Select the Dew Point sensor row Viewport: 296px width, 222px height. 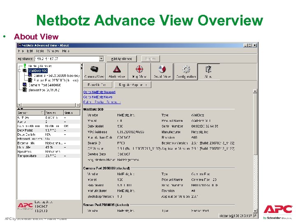pyautogui.click(x=49, y=130)
